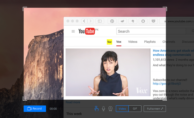
Task: Switch to the Videos tab
Action: point(133,42)
